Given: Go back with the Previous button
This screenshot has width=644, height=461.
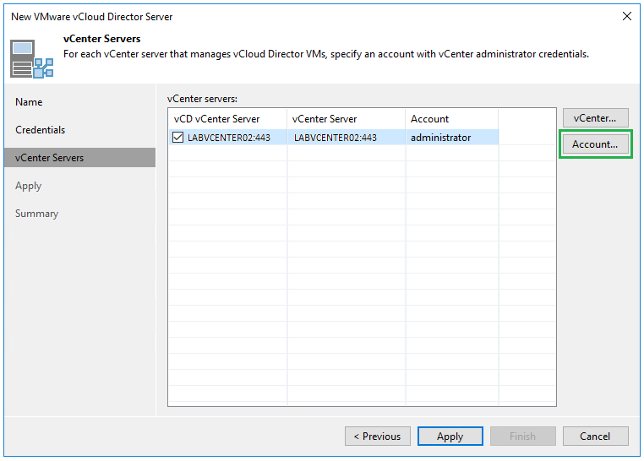Looking at the screenshot, I should 377,437.
